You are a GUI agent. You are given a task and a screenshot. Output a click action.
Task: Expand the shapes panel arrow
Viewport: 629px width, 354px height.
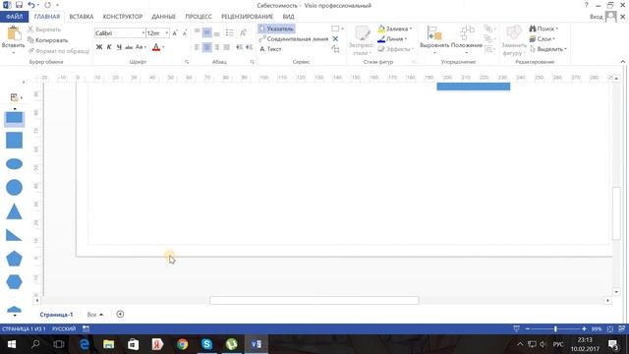pos(24,83)
